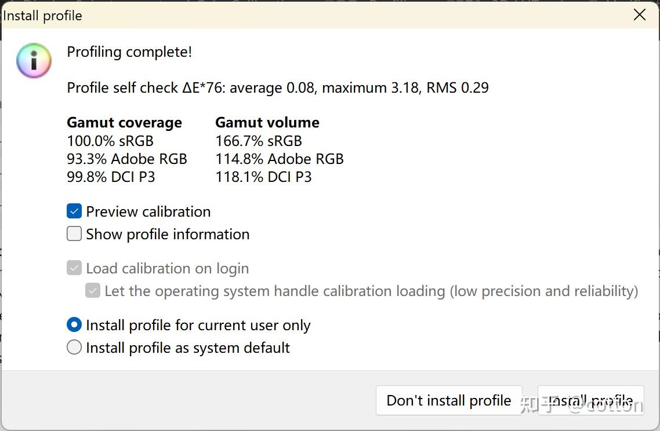Image resolution: width=660 pixels, height=431 pixels.
Task: Uncheck Preview calibration checkbox
Action: (74, 211)
